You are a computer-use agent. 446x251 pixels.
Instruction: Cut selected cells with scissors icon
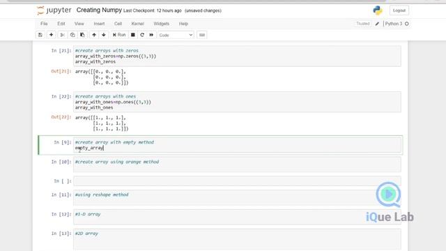pos(62,35)
